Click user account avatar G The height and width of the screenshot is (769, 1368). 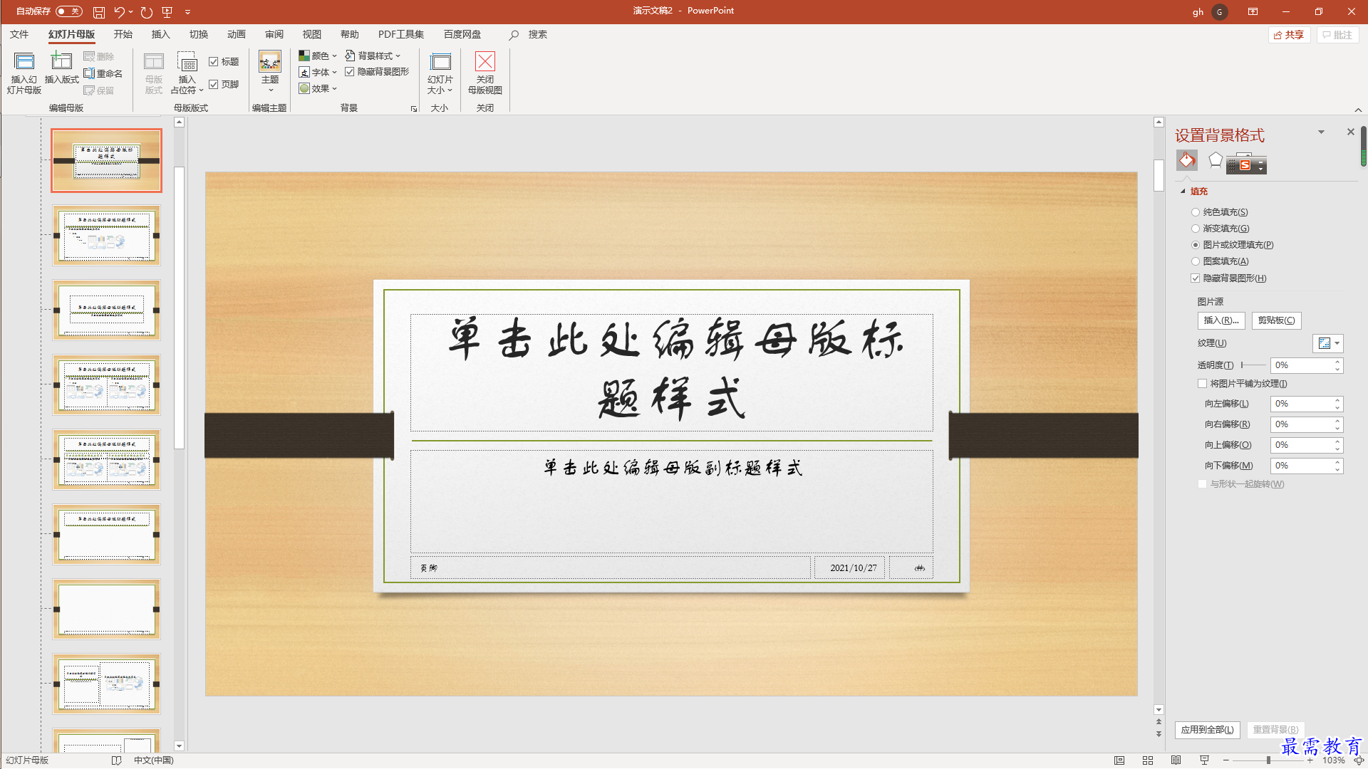[x=1220, y=12]
